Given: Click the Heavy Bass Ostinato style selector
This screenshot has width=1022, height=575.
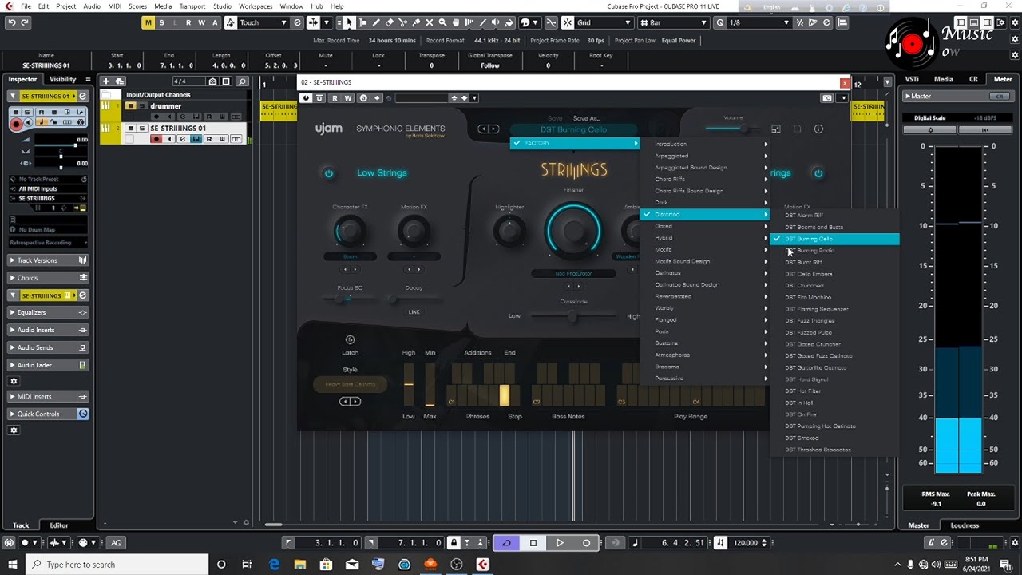Looking at the screenshot, I should 350,385.
